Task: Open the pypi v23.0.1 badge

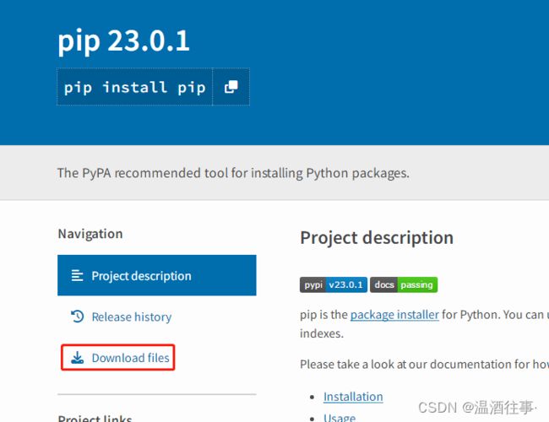Action: 334,284
